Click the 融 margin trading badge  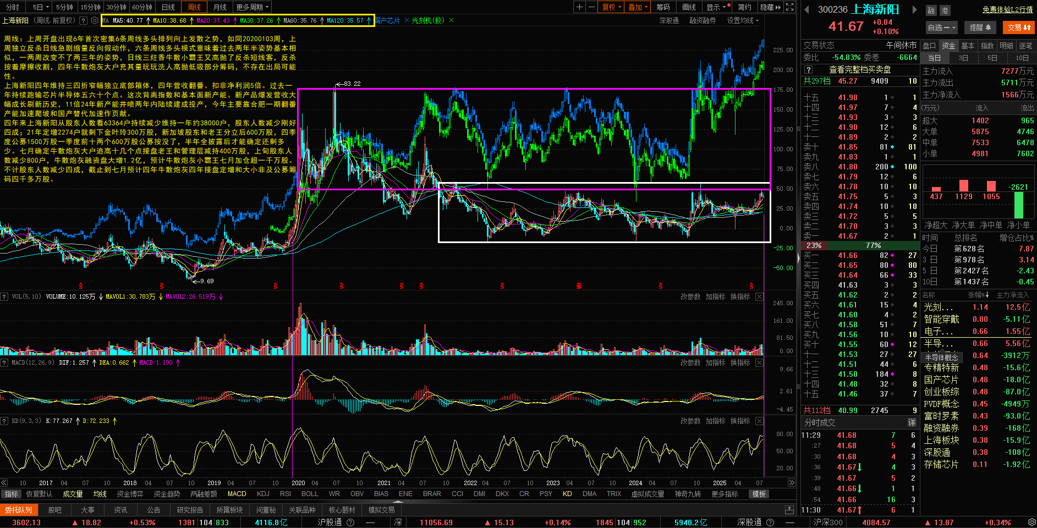pyautogui.click(x=931, y=10)
